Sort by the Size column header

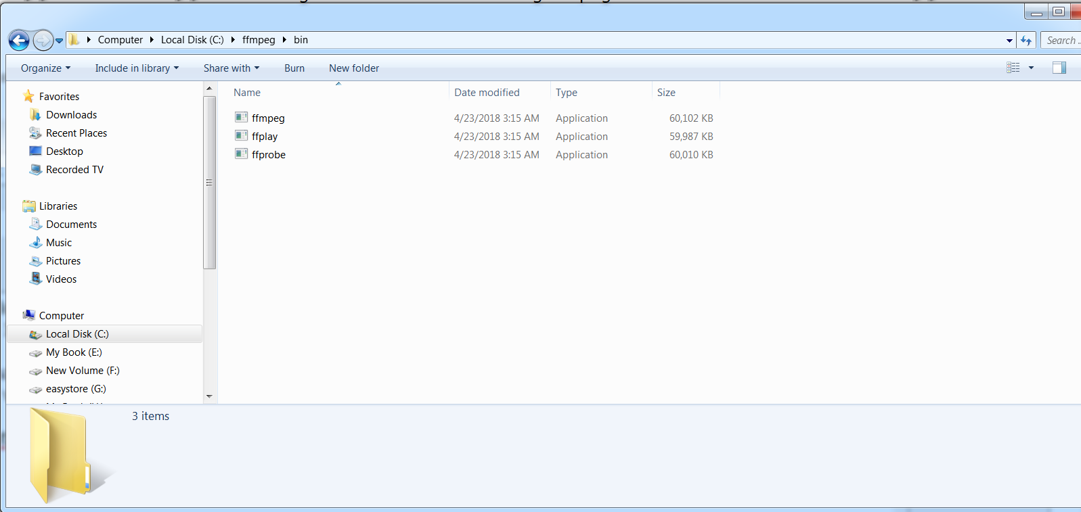[x=666, y=93]
